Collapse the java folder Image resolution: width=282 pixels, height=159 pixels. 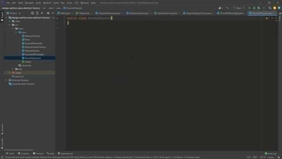16,32
